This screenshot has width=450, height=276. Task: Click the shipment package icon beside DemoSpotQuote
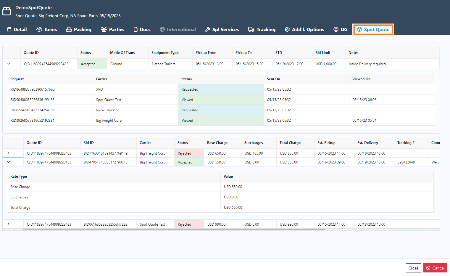pos(7,11)
